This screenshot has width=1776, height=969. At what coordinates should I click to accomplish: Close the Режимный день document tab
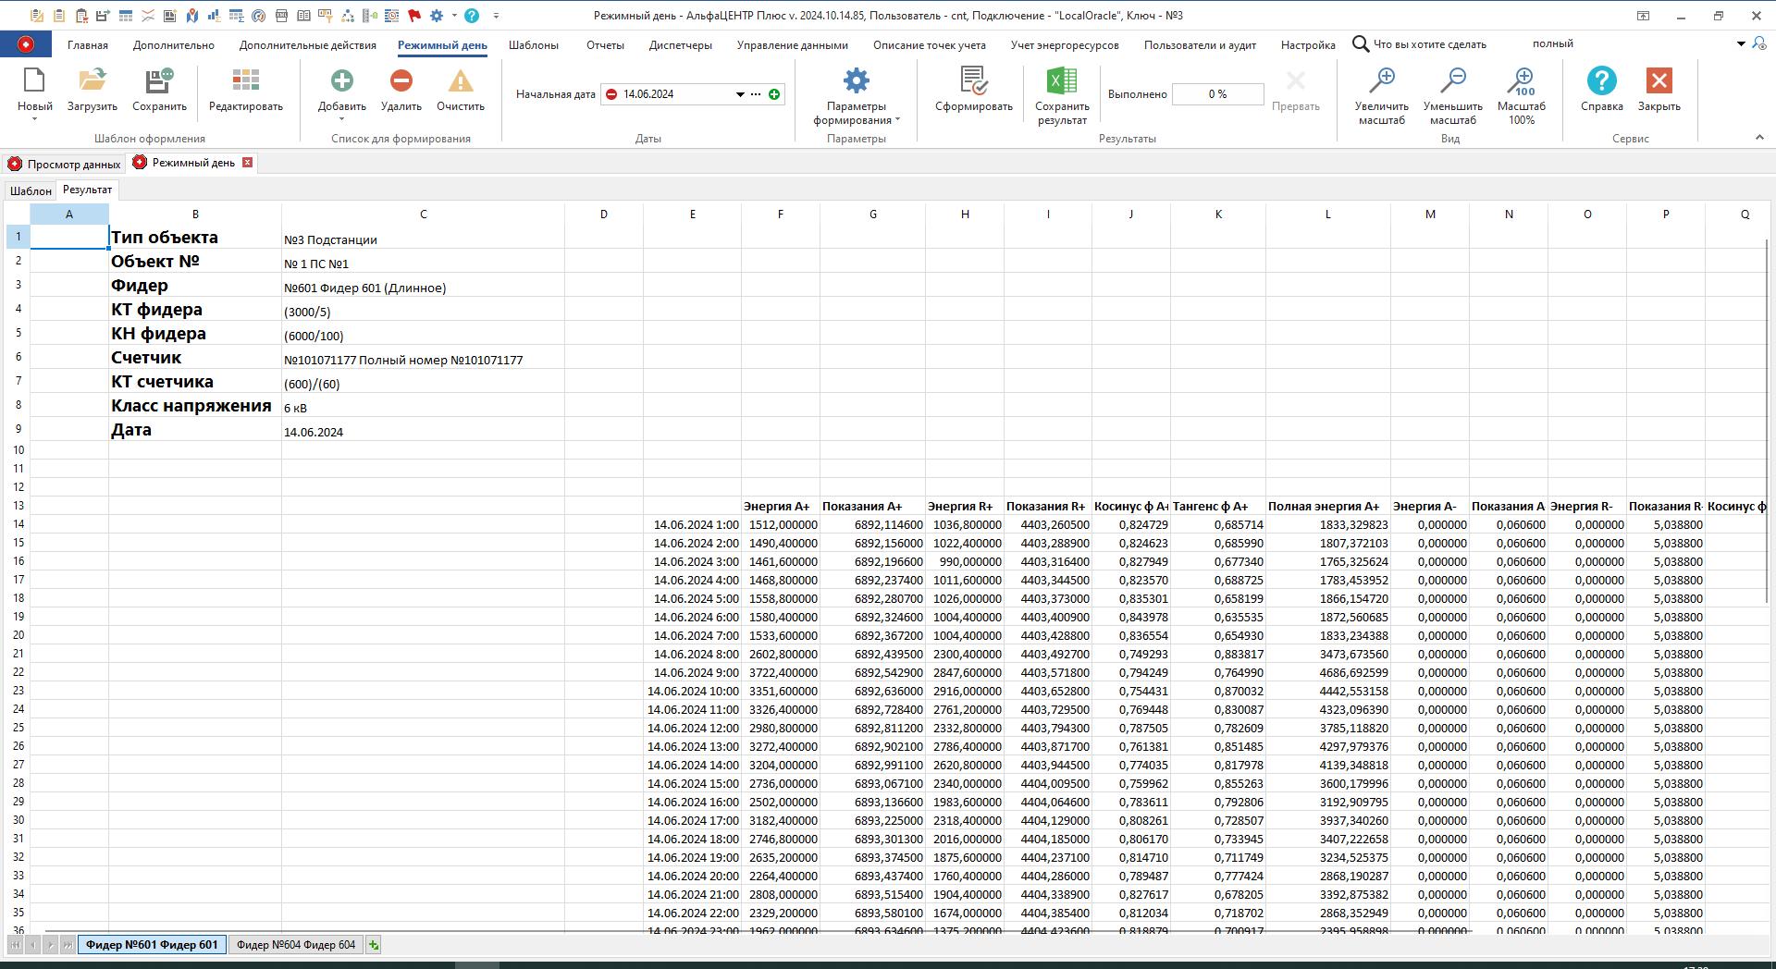pyautogui.click(x=247, y=163)
